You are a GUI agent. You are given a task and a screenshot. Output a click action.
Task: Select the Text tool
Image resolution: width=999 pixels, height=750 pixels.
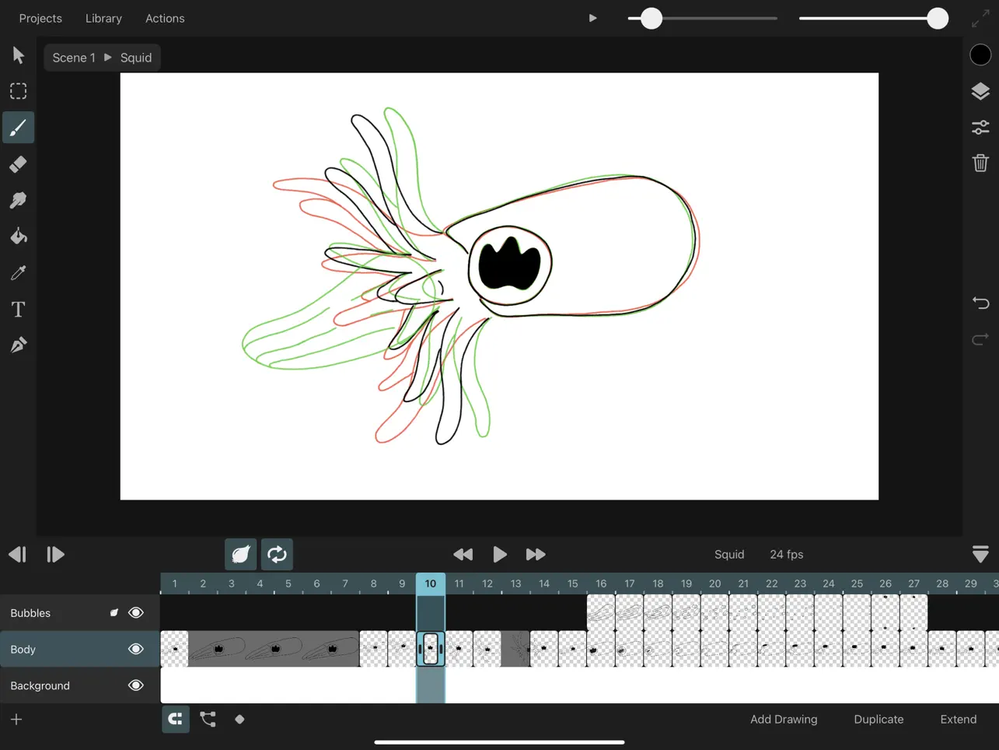coord(18,309)
